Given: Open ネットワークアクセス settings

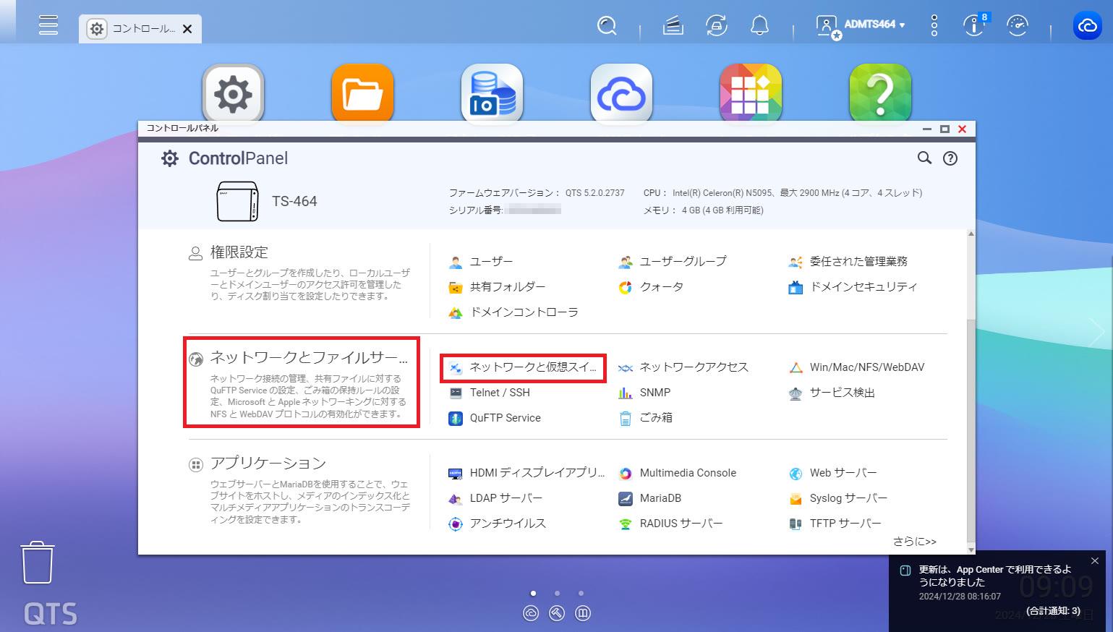Looking at the screenshot, I should pyautogui.click(x=683, y=367).
